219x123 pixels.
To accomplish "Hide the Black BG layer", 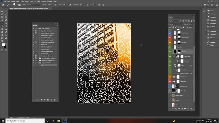I will [170, 91].
